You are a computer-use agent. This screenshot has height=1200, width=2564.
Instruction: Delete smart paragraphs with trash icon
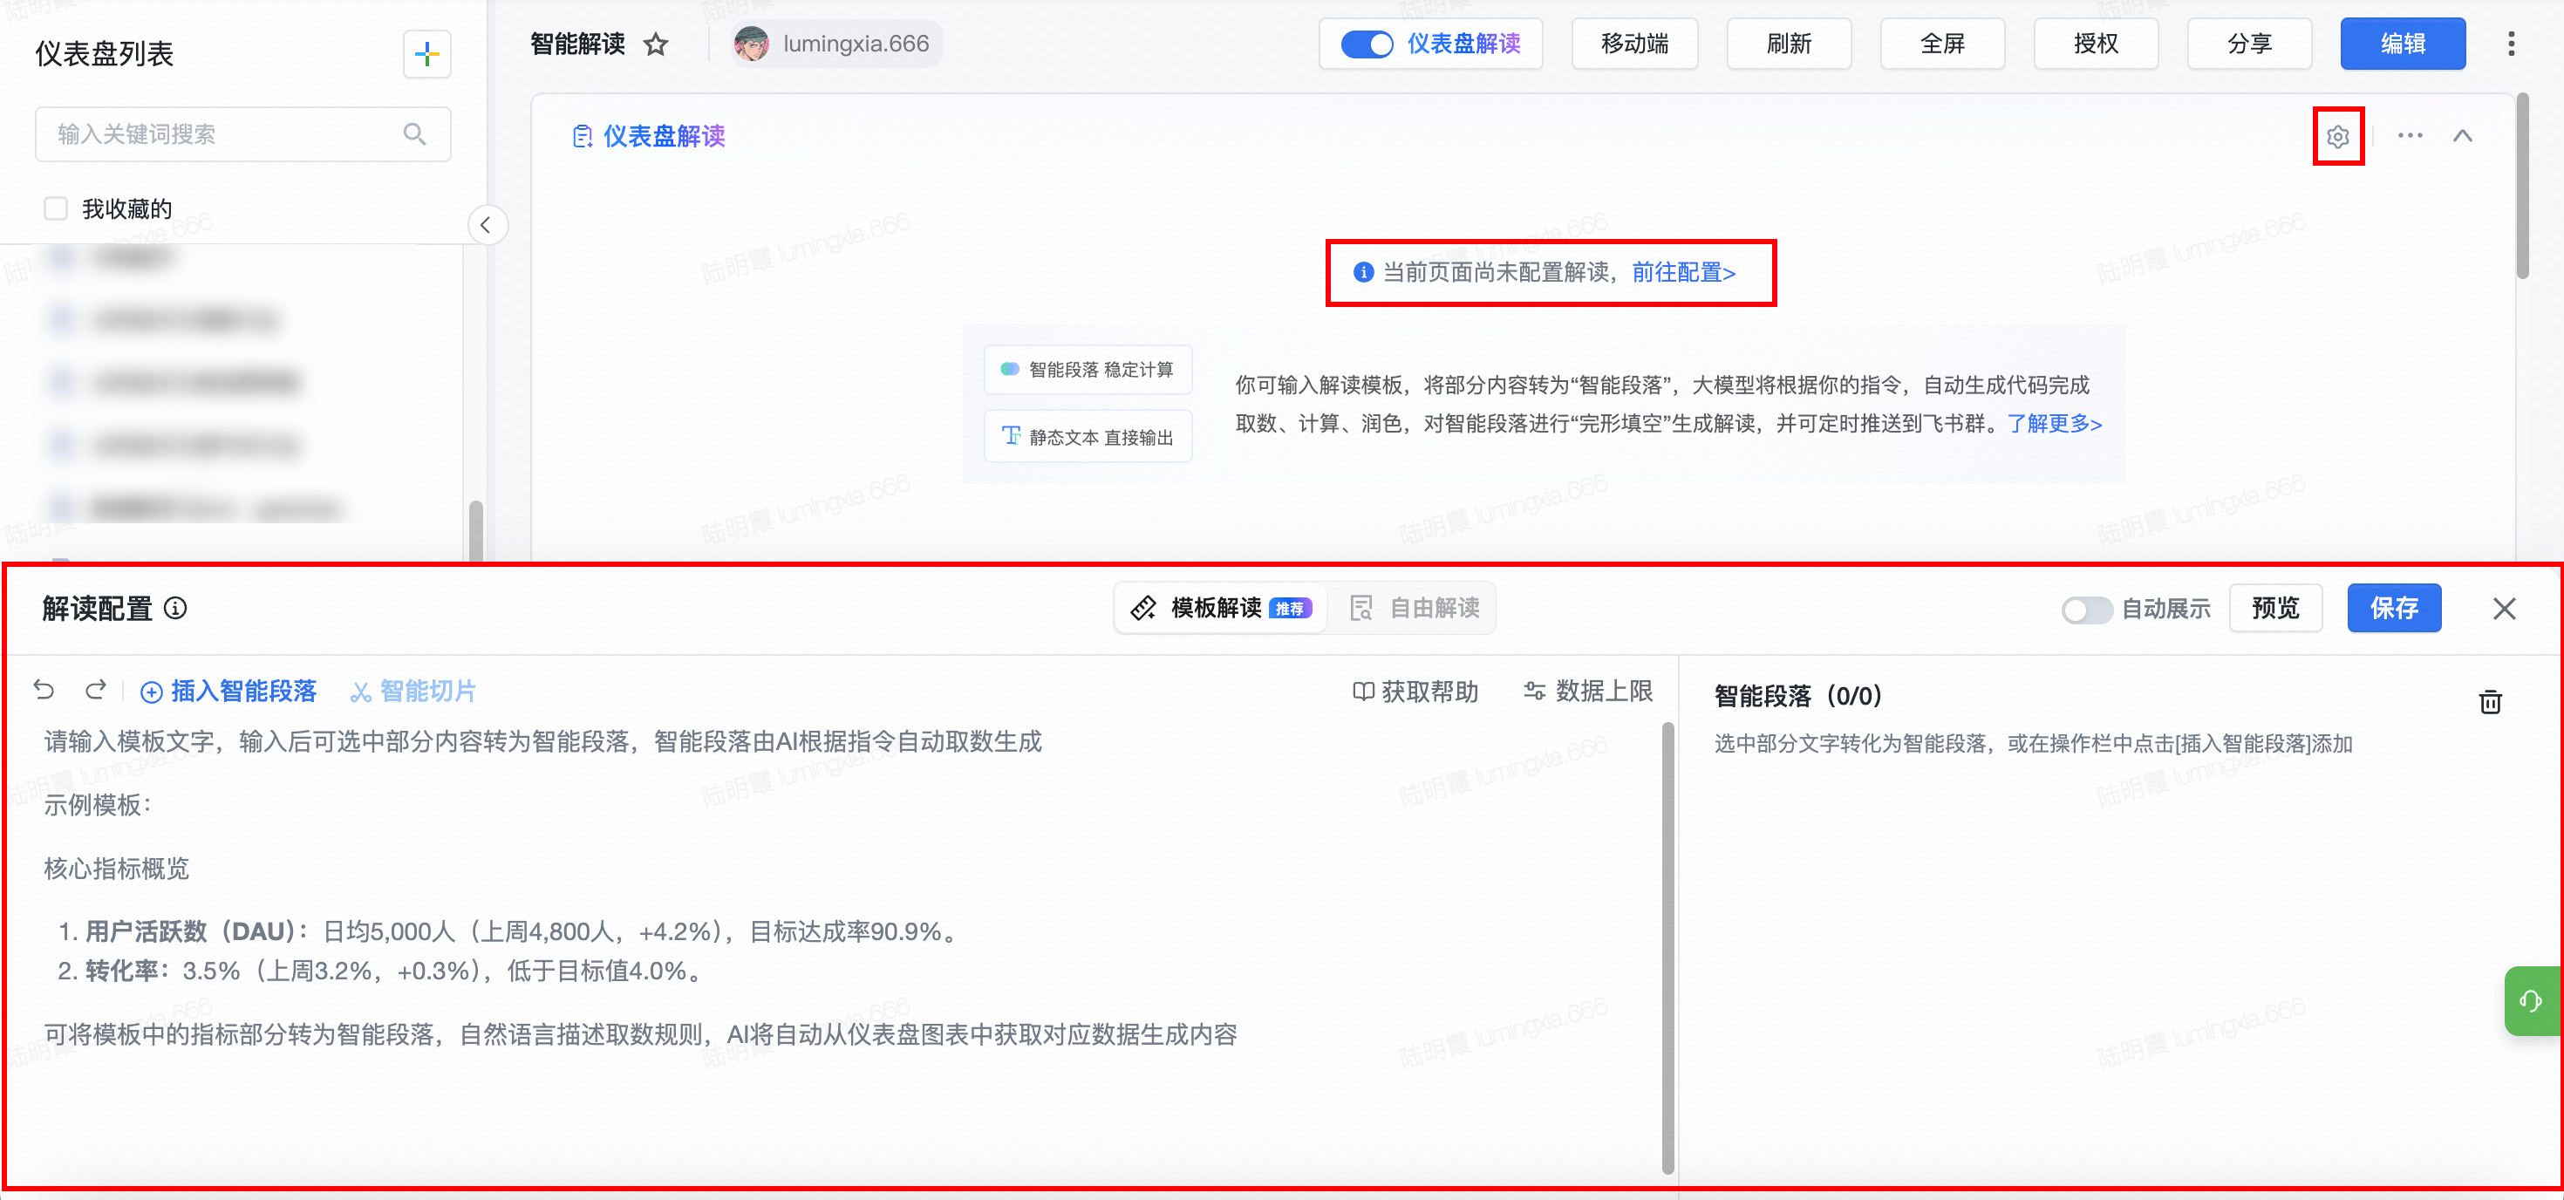2489,701
